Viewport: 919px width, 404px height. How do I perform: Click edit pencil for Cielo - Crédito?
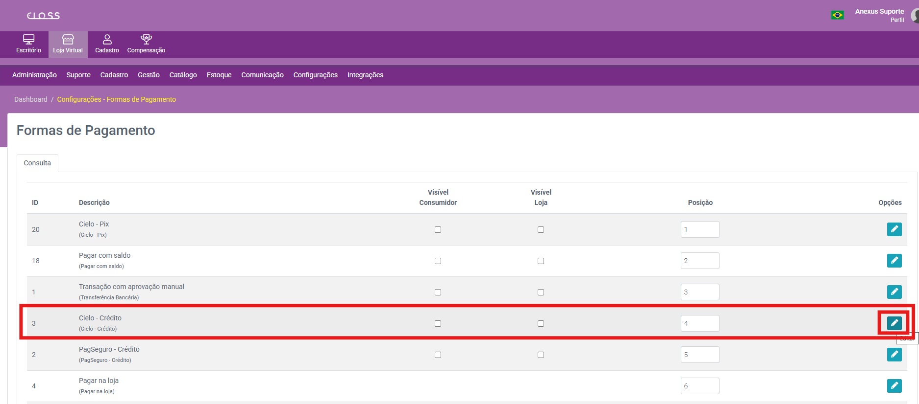pos(894,323)
